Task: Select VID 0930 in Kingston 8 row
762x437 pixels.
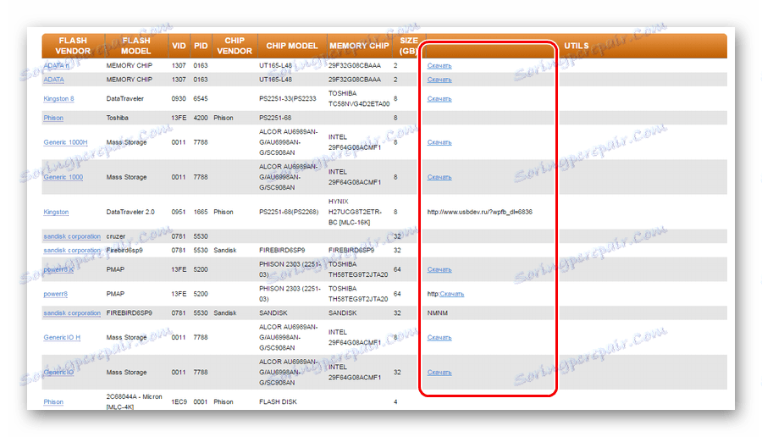Action: (179, 99)
